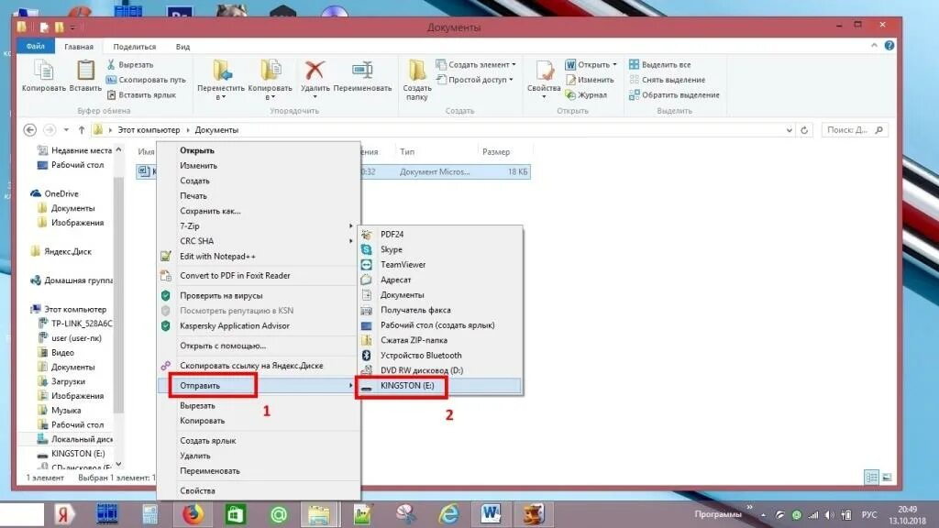Select PDF24 in Send to submenu

click(440, 235)
